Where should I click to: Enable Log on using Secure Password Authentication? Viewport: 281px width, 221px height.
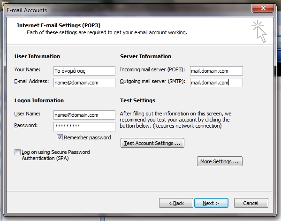pyautogui.click(x=17, y=152)
